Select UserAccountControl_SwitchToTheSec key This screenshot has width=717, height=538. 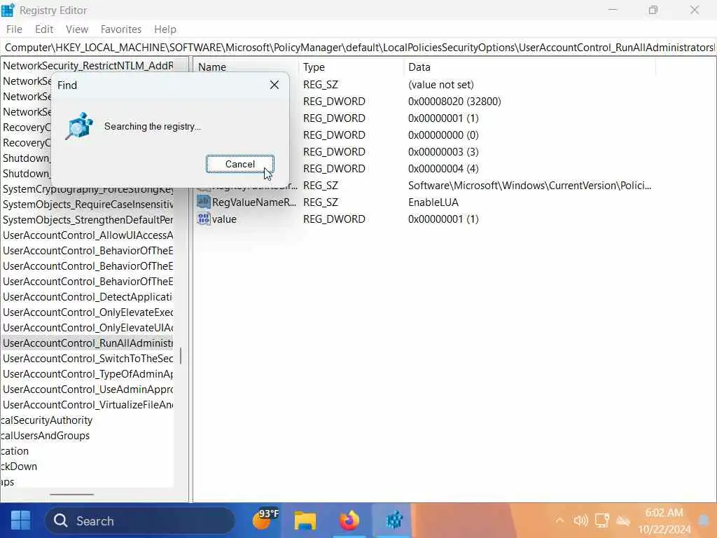pos(88,359)
